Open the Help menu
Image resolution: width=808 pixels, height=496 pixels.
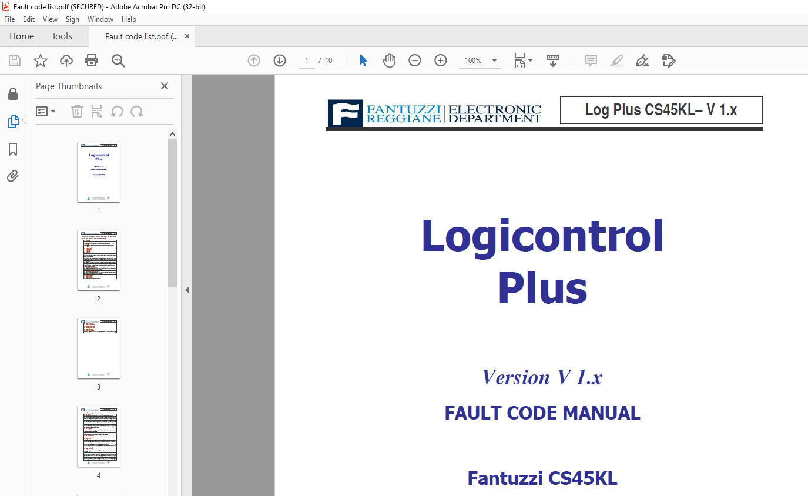[129, 19]
